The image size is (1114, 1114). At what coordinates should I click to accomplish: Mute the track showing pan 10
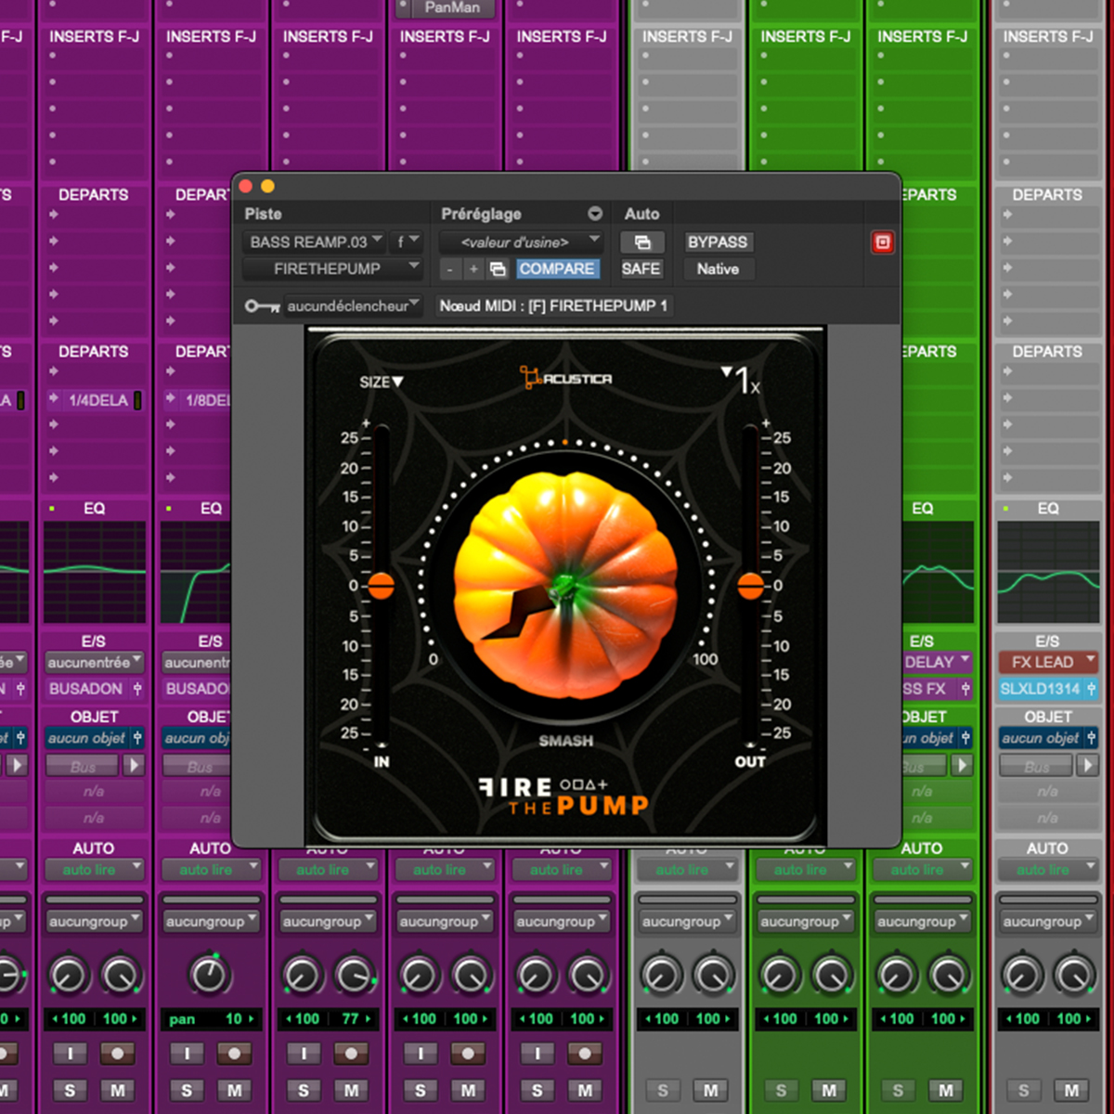click(235, 1091)
